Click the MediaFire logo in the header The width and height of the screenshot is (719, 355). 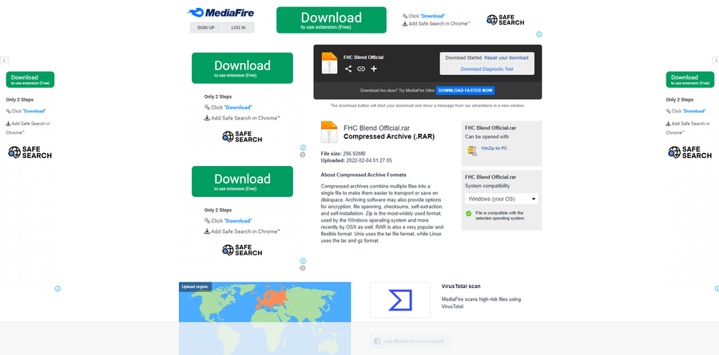(220, 13)
